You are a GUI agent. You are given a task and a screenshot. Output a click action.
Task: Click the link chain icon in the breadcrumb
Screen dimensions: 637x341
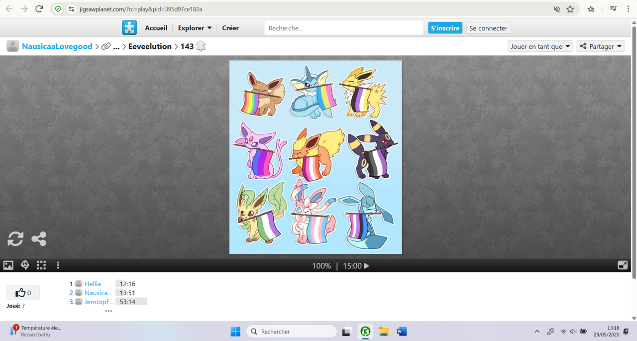tap(106, 46)
